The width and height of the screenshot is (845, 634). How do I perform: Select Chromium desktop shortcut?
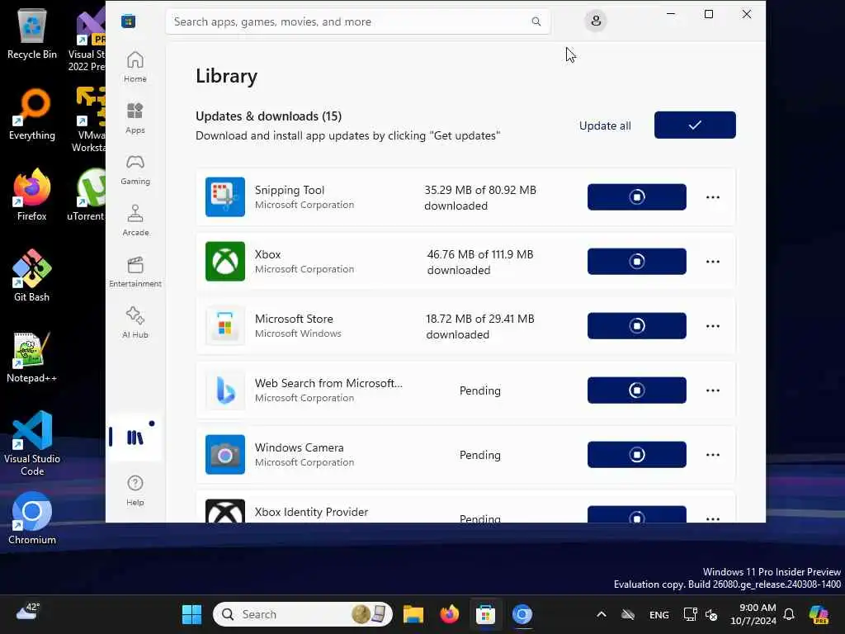pos(32,518)
